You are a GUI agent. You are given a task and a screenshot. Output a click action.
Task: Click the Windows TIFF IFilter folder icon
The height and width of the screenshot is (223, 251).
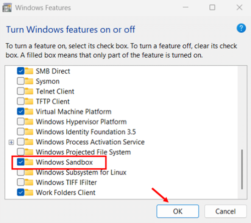pos(29,182)
